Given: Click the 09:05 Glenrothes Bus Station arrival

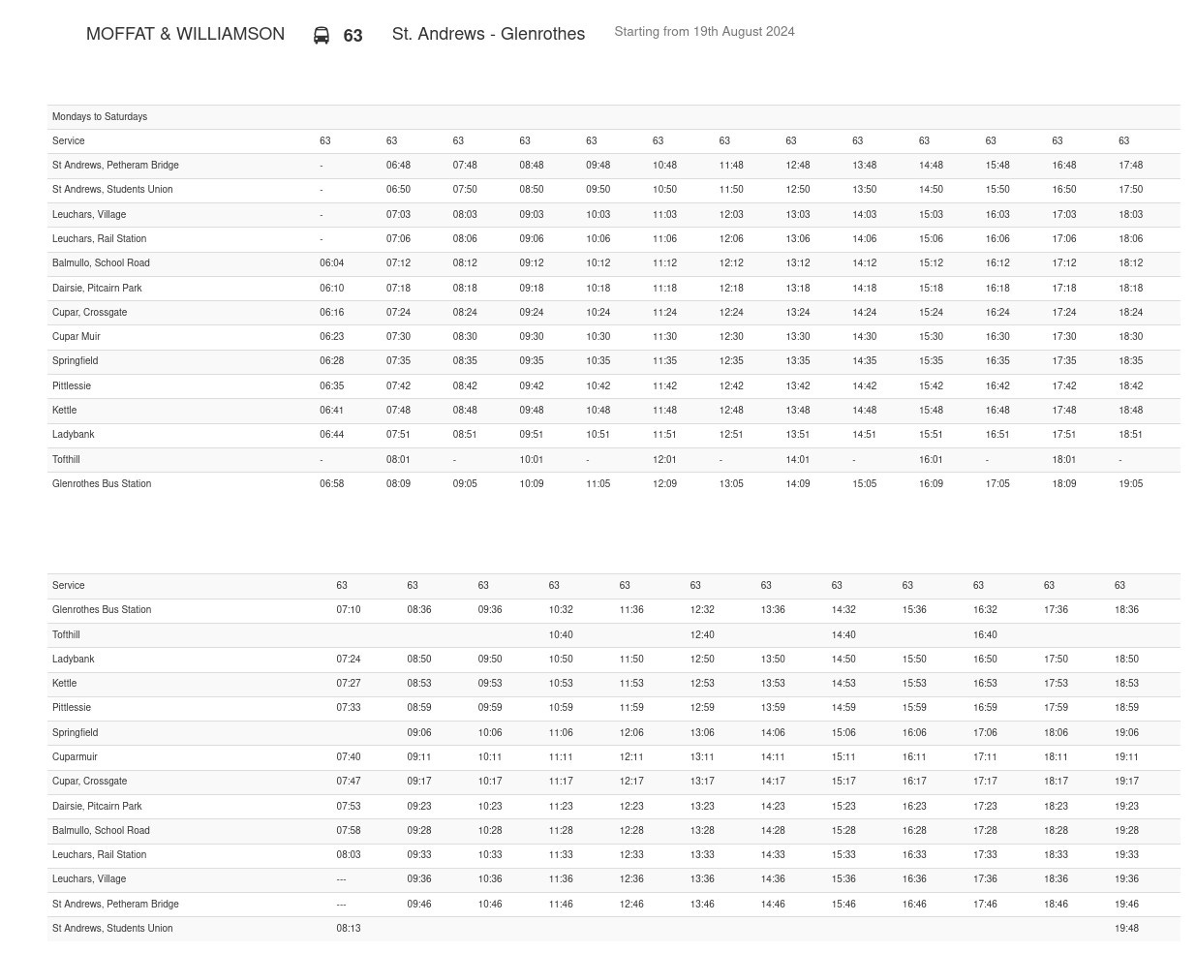Looking at the screenshot, I should (465, 484).
